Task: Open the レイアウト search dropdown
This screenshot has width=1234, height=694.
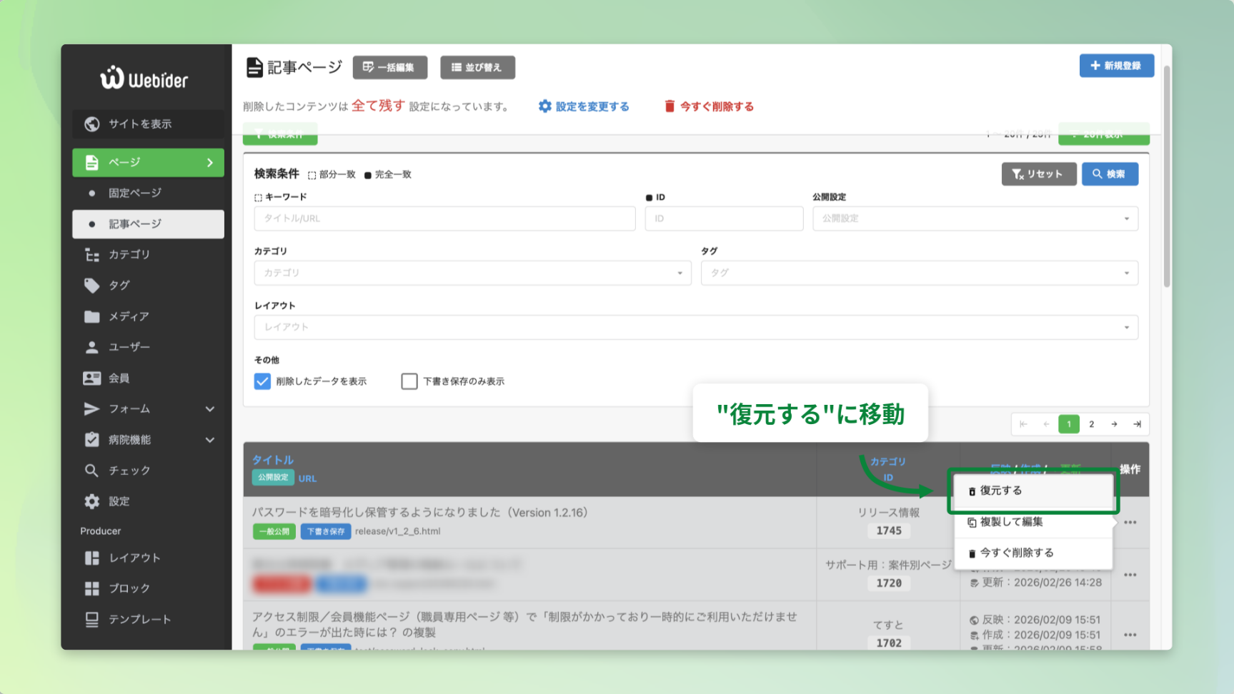Action: pyautogui.click(x=696, y=327)
